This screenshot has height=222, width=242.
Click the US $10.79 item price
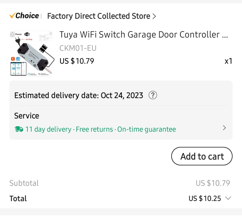77,61
